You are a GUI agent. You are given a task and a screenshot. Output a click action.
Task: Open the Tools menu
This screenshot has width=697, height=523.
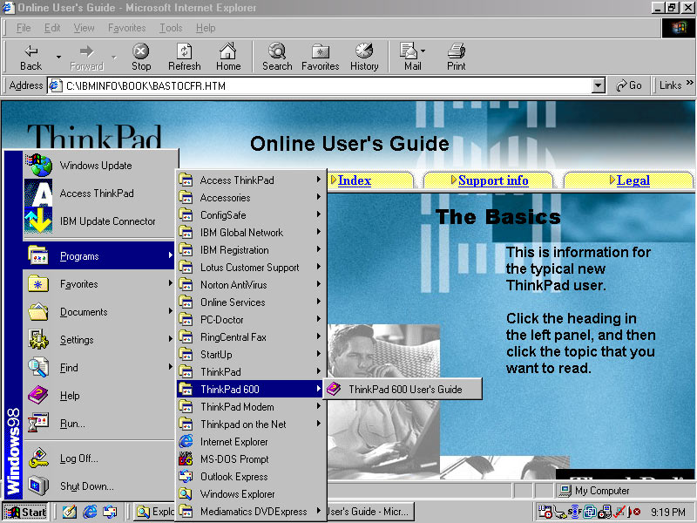171,28
